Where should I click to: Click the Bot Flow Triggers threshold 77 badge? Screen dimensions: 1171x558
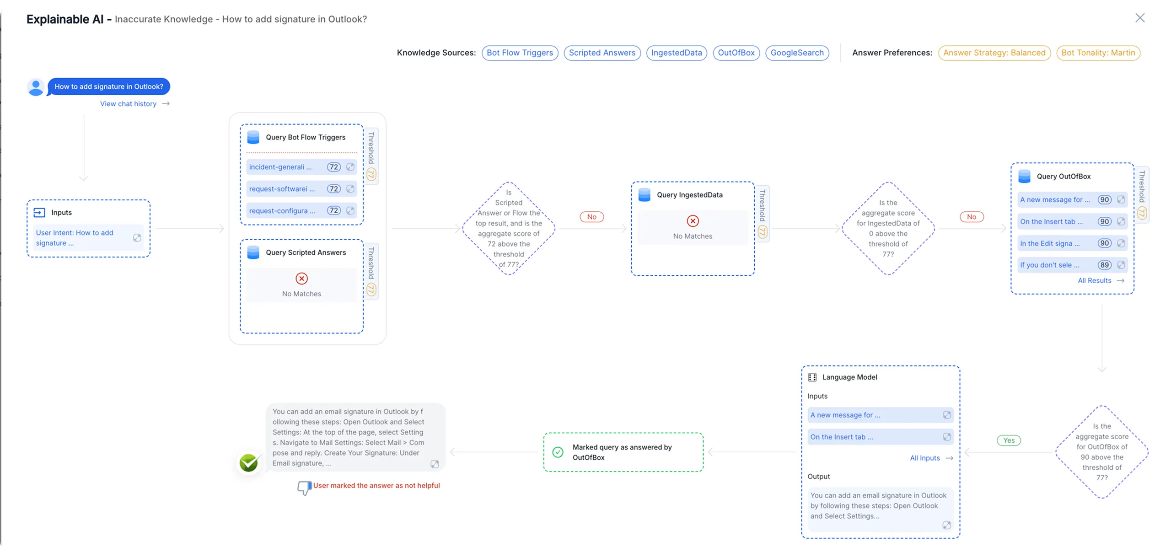[371, 174]
